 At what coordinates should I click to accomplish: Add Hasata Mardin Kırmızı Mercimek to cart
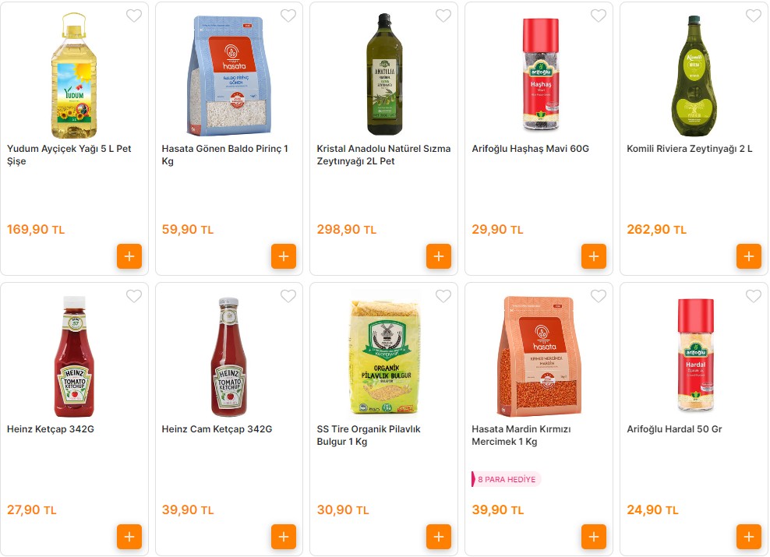[594, 537]
